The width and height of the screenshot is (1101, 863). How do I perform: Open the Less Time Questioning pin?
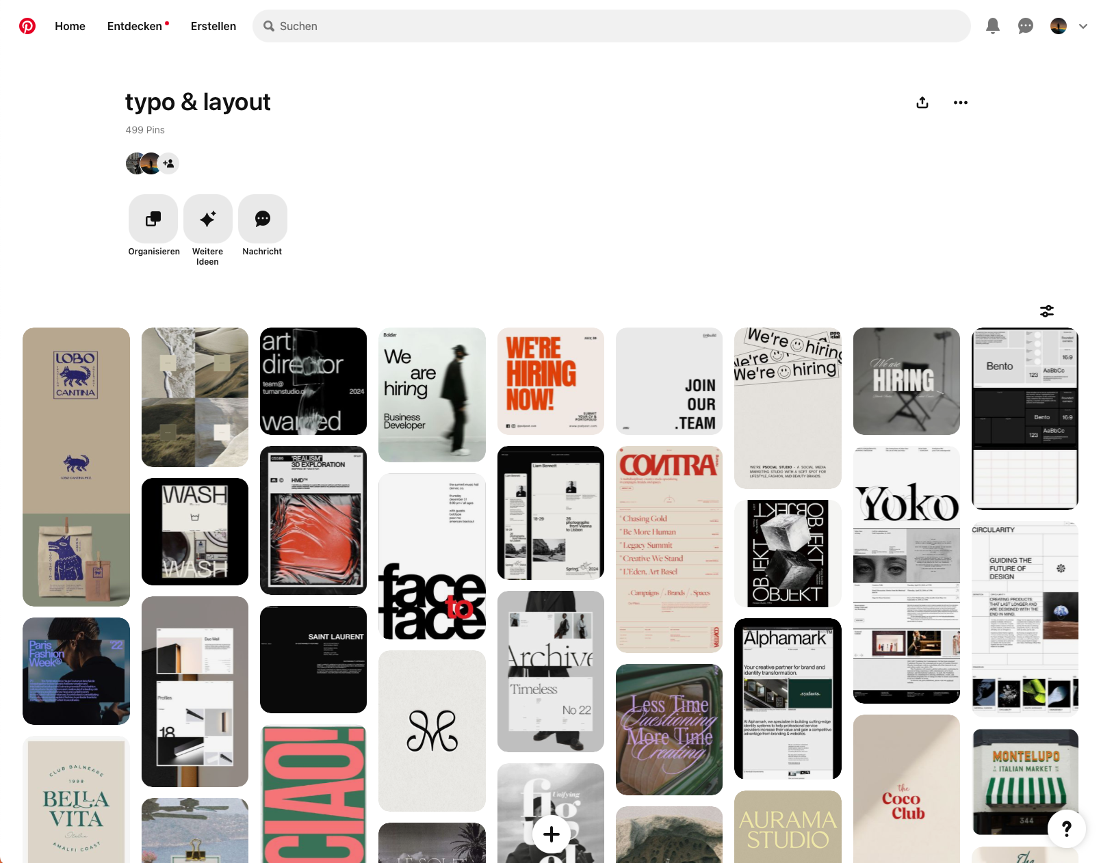pos(669,730)
